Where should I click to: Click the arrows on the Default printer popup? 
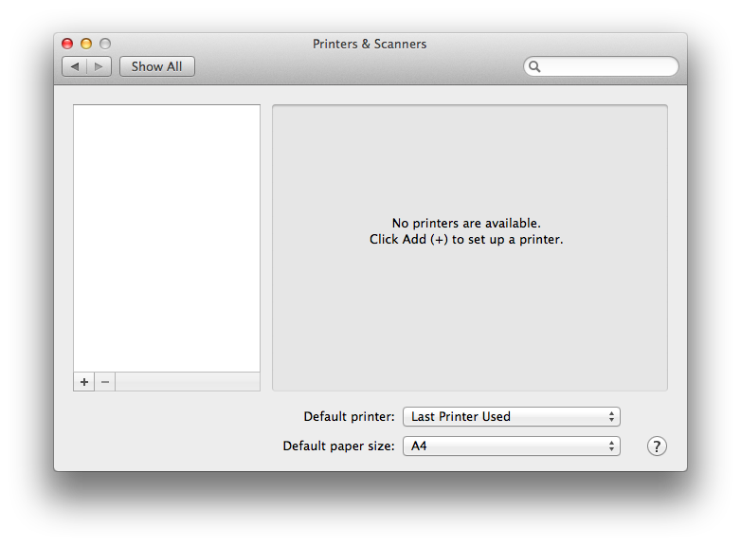pos(612,416)
